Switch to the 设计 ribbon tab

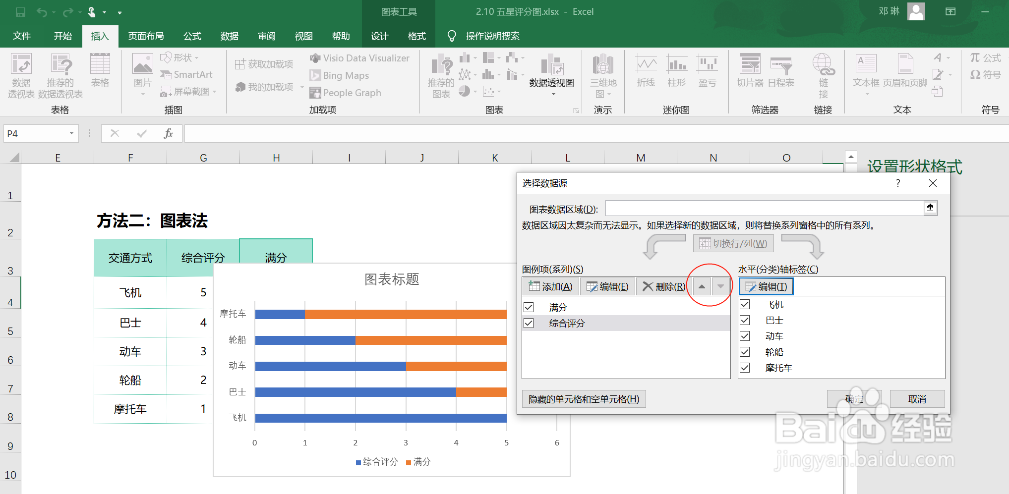tap(379, 35)
